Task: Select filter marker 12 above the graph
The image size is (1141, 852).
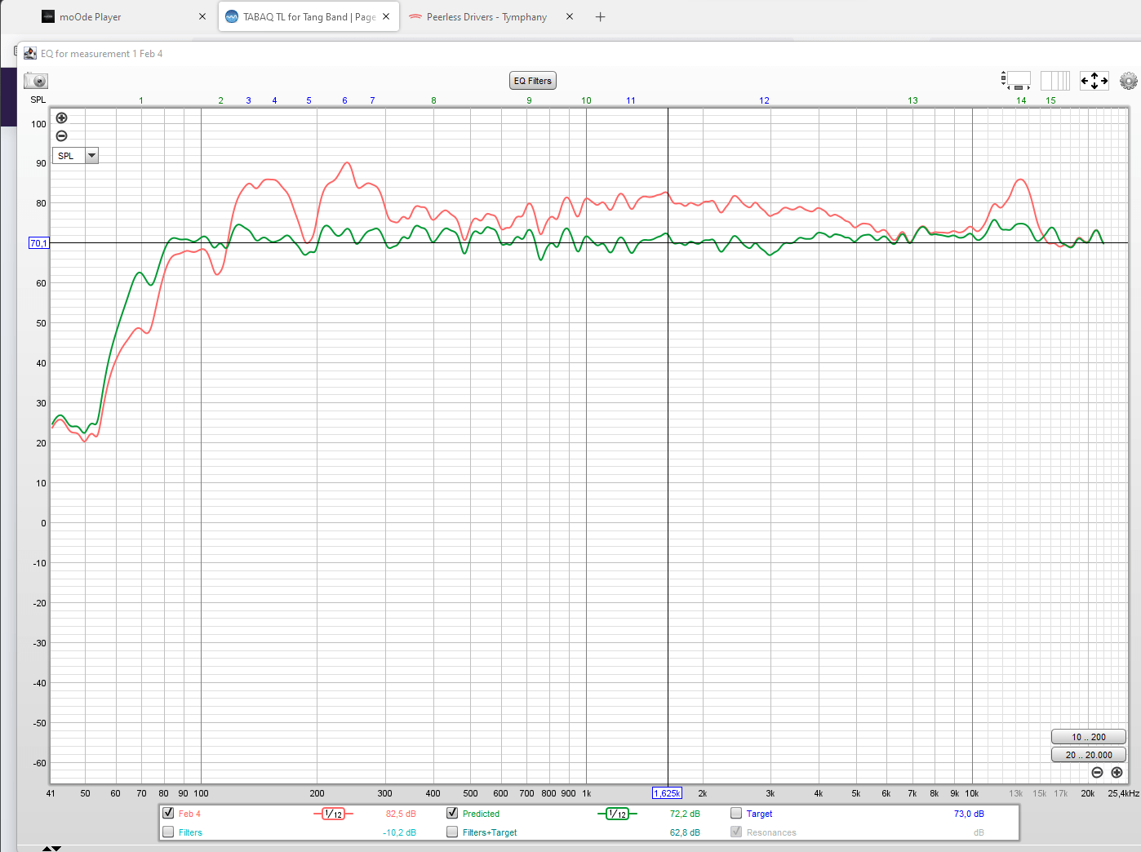Action: [x=764, y=100]
